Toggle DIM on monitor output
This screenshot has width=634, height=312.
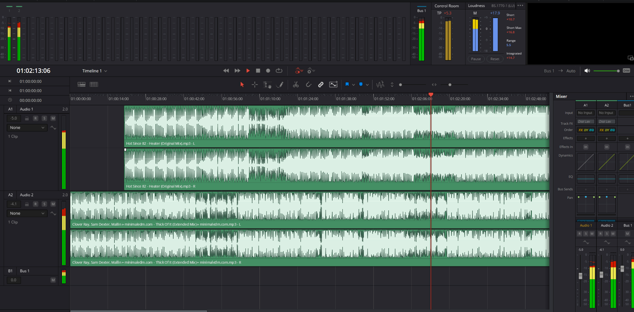[x=626, y=71]
